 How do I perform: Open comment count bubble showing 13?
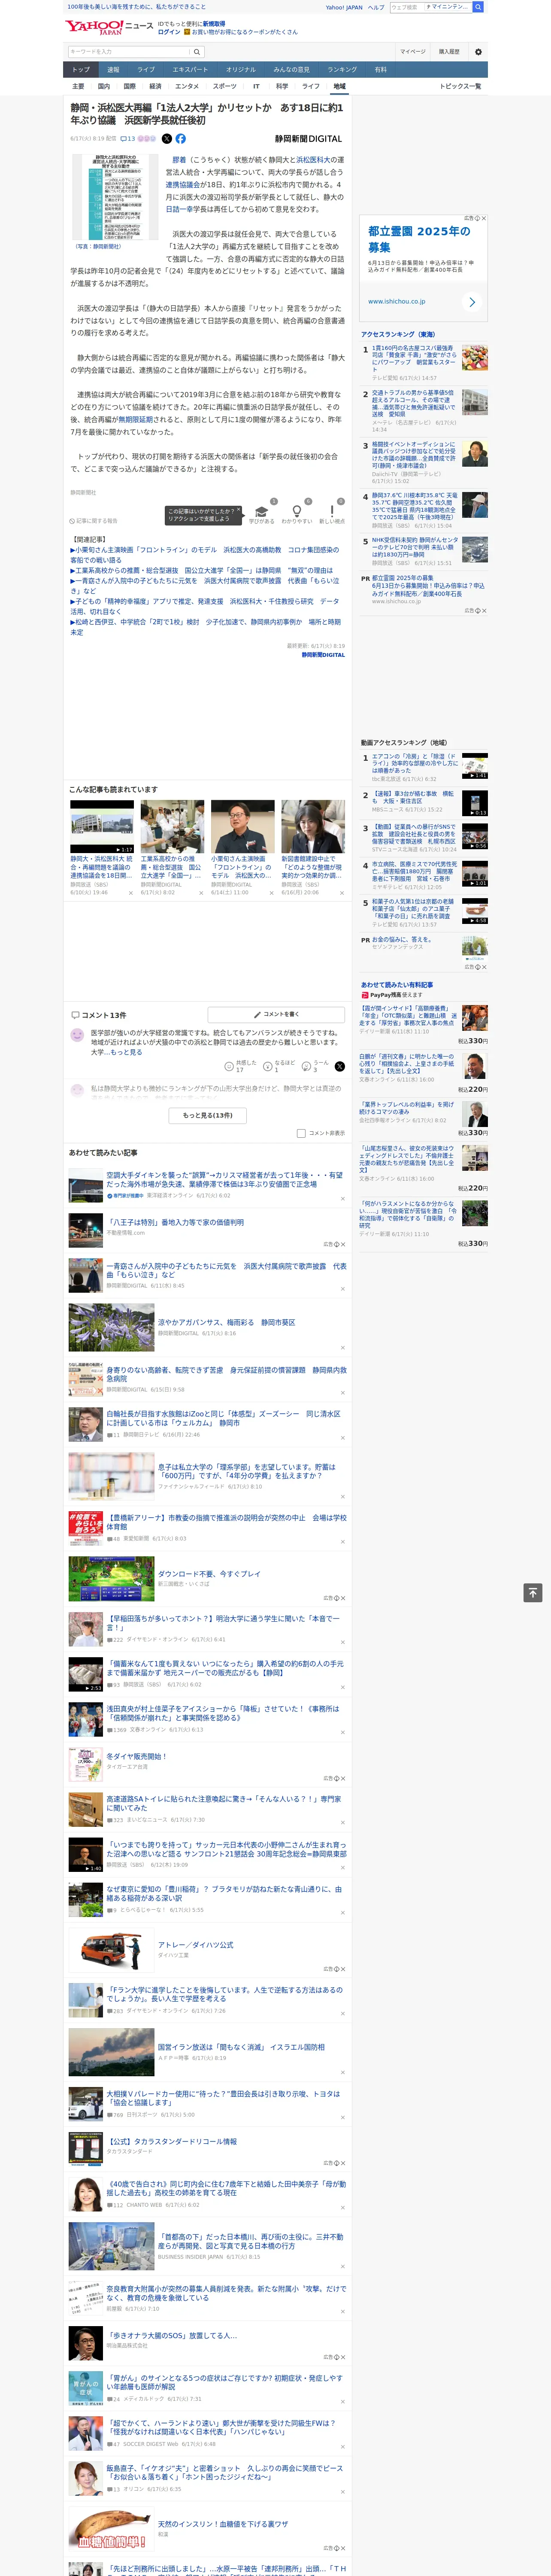128,139
